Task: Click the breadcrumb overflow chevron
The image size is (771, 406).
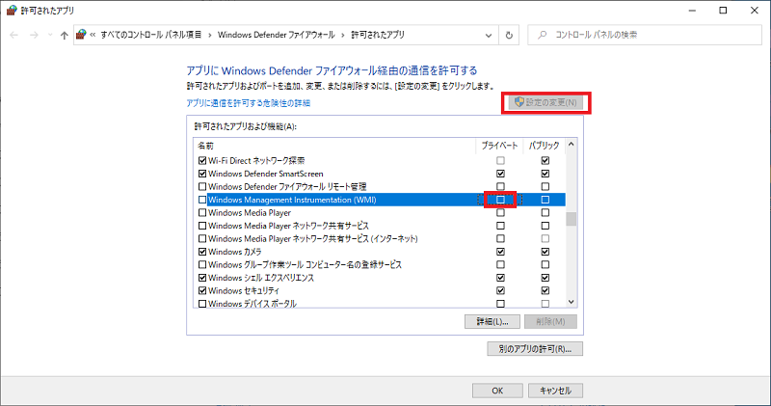Action: point(93,35)
